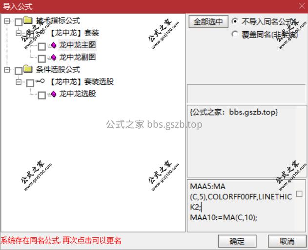Select the 【龙中龙】套装 tree item

tap(75, 33)
